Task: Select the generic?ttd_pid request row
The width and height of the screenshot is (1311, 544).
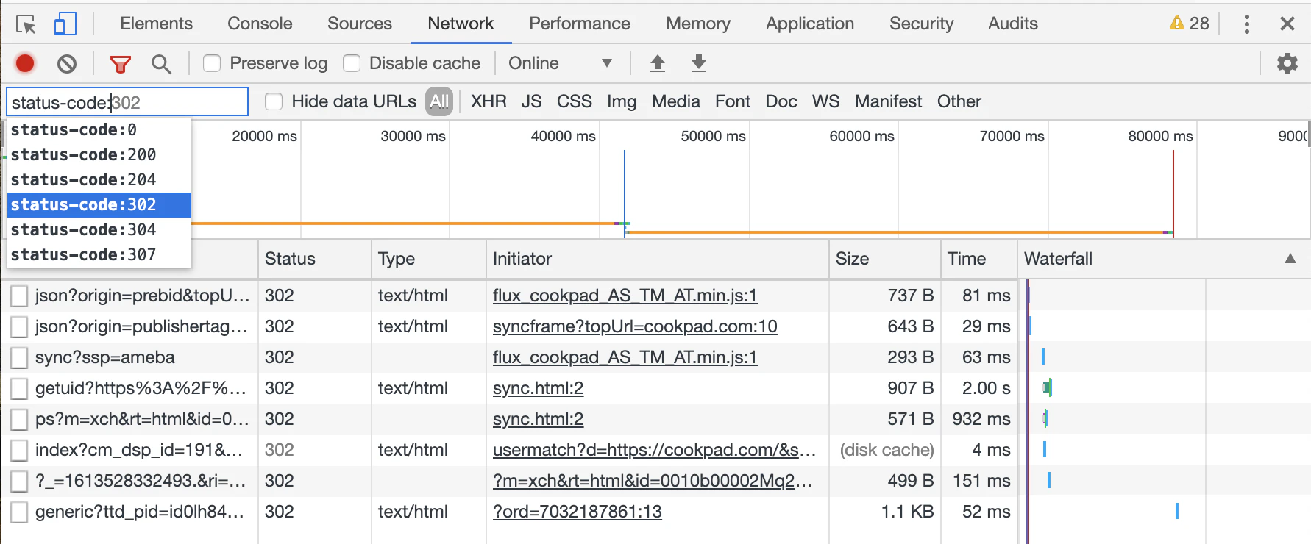Action: 508,512
